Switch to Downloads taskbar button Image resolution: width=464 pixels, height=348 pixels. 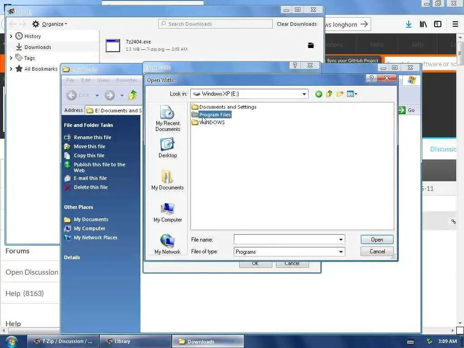(x=208, y=341)
